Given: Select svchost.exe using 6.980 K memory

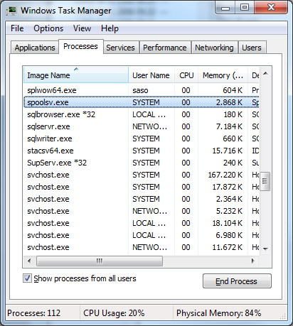Looking at the screenshot, I should tap(142, 235).
